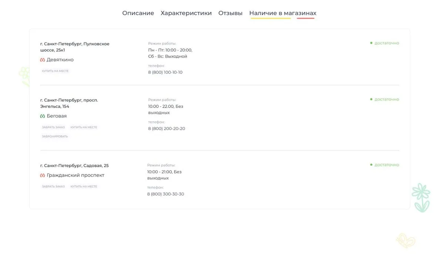Image resolution: width=444 pixels, height=266 pixels.
Task: Switch to the Описание tab
Action: pyautogui.click(x=138, y=13)
